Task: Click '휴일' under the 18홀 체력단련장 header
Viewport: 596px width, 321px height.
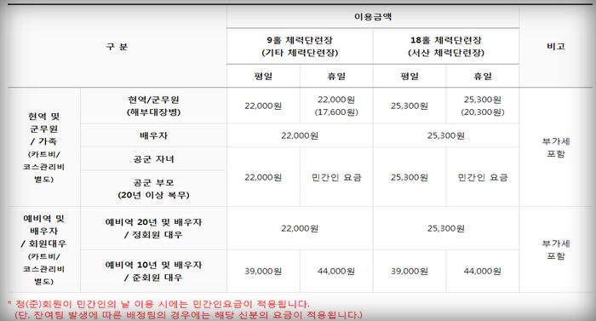Action: tap(483, 76)
